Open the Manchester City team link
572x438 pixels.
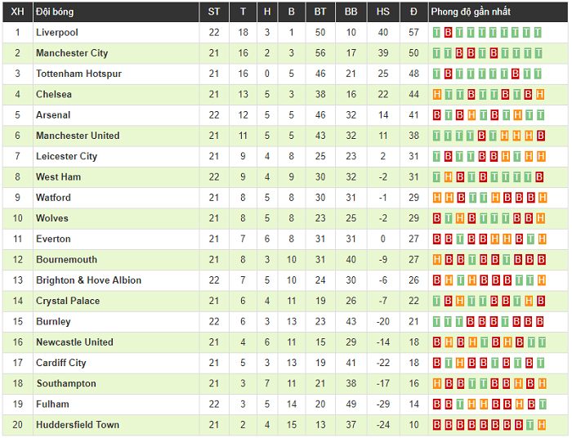pos(72,53)
